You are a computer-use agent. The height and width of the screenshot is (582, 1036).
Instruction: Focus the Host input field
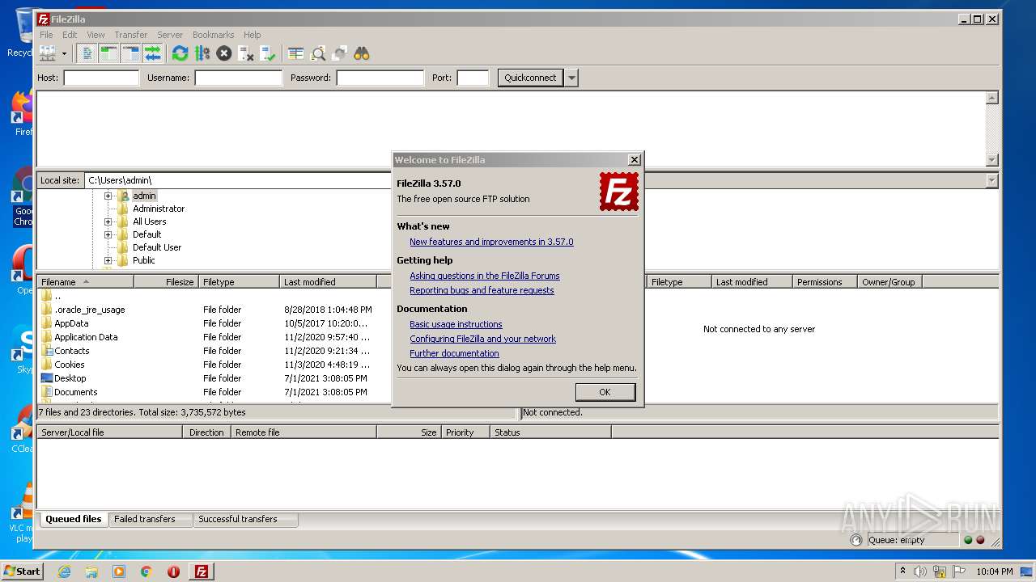coord(101,78)
